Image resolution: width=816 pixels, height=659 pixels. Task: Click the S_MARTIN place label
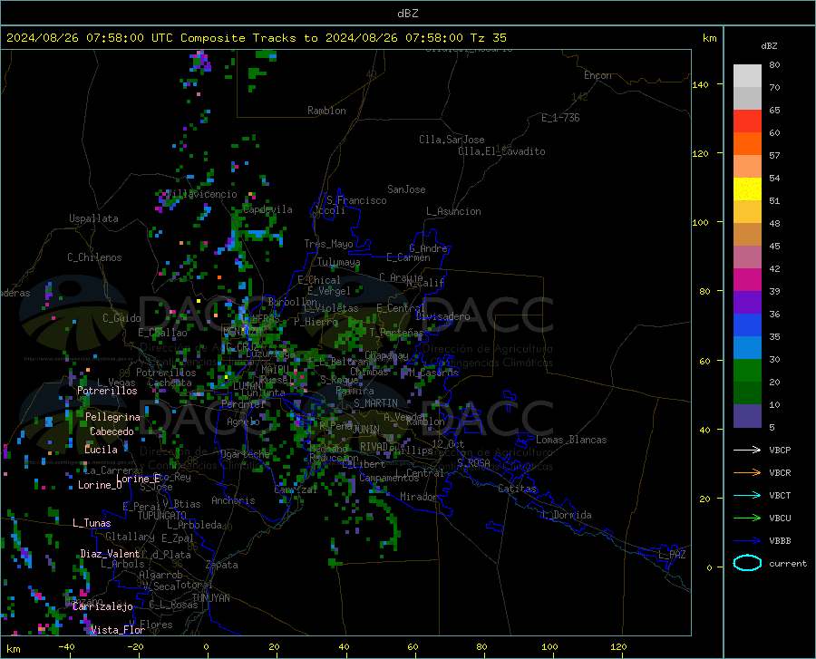point(375,403)
